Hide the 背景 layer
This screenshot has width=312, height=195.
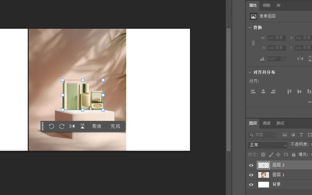251,185
